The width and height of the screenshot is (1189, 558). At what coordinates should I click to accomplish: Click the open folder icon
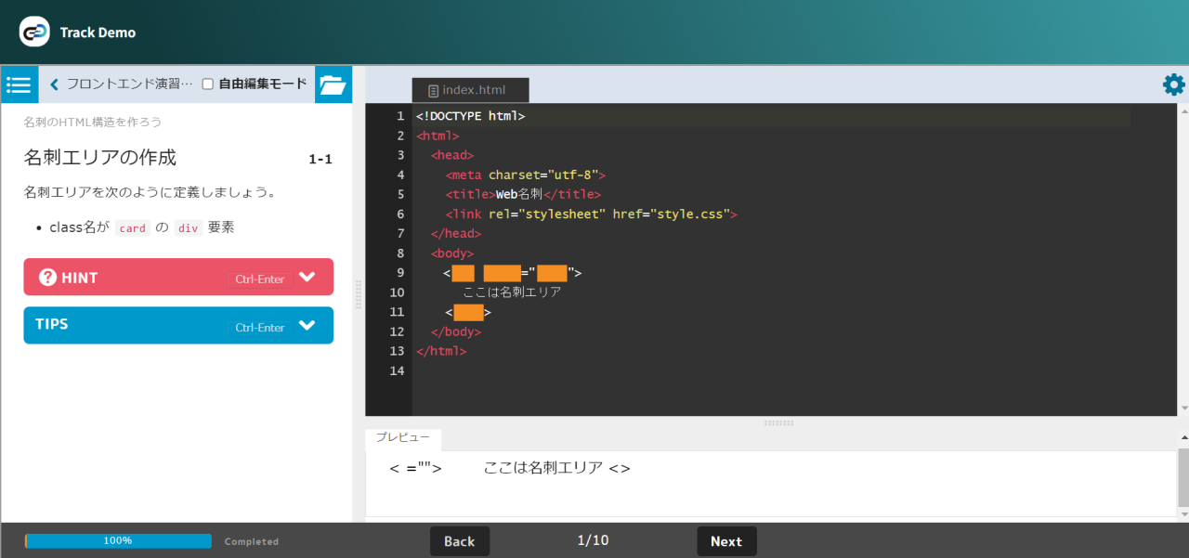tap(333, 84)
